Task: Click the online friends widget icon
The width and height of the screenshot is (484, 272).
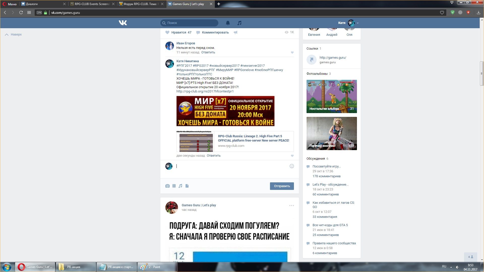Action: 471,257
